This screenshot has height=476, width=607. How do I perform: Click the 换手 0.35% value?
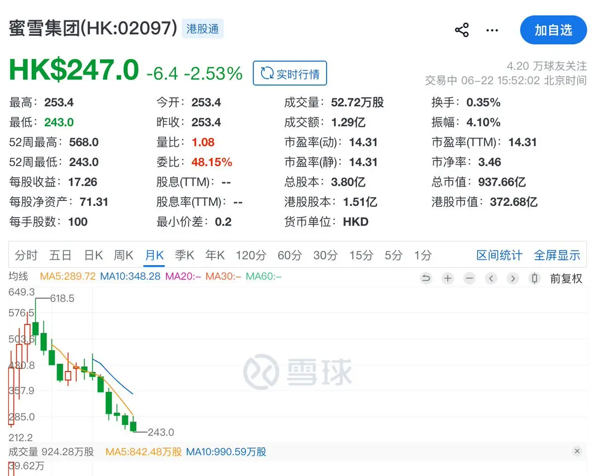pyautogui.click(x=484, y=103)
